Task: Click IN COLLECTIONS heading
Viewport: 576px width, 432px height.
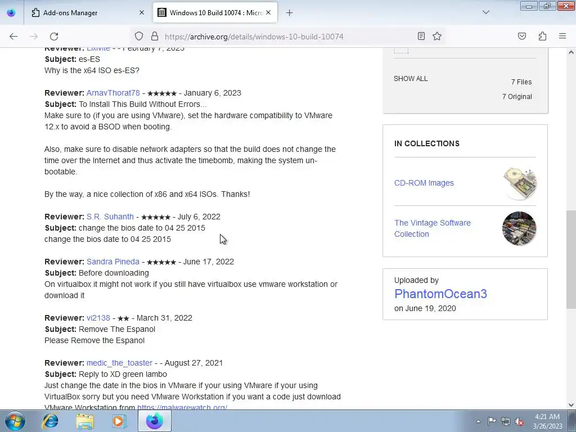Action: [427, 143]
